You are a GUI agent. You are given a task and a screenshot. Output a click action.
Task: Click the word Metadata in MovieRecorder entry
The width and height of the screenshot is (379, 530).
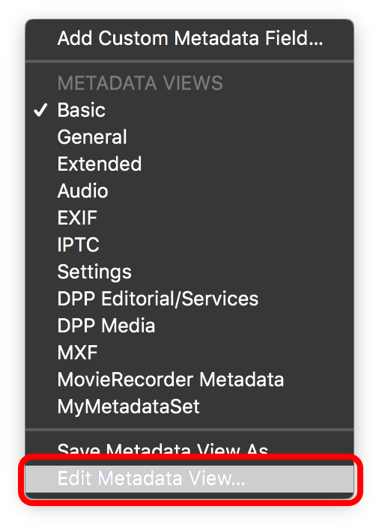click(x=241, y=380)
